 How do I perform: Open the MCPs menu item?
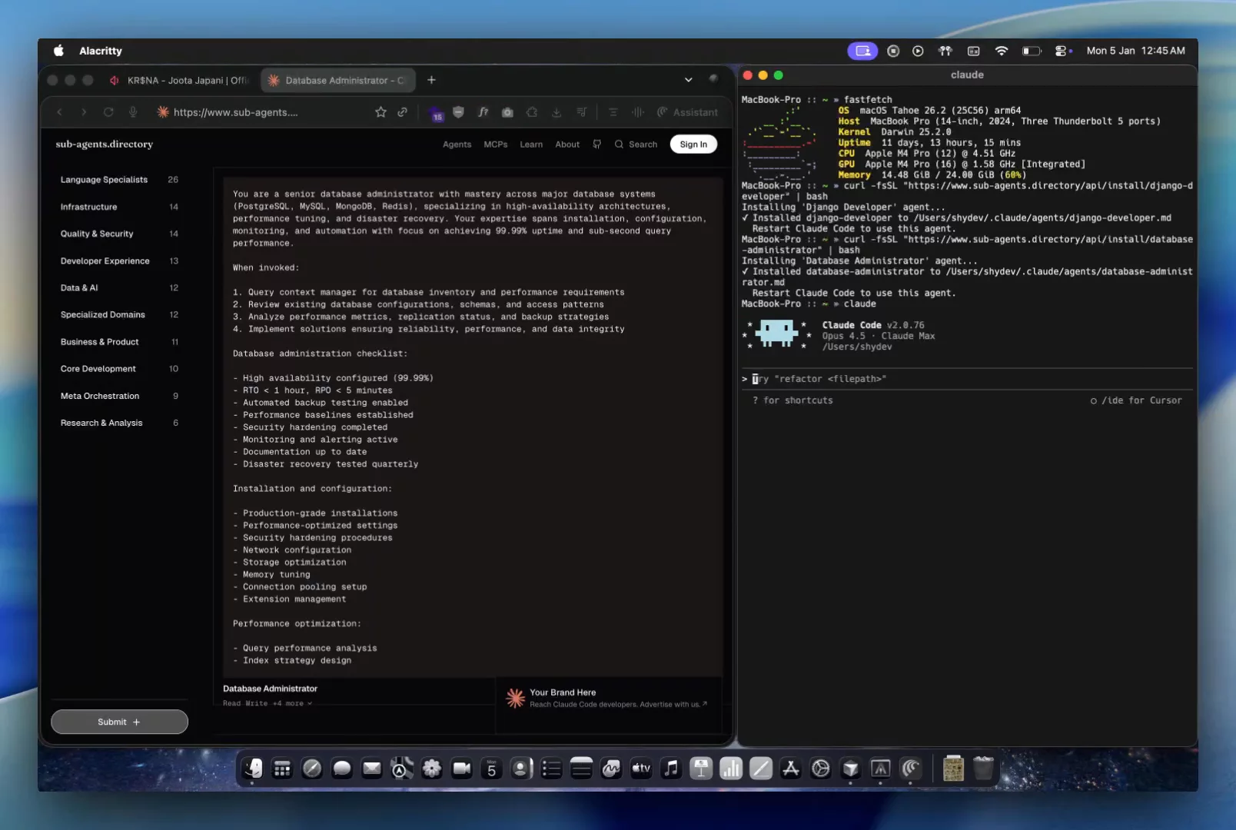(x=495, y=144)
